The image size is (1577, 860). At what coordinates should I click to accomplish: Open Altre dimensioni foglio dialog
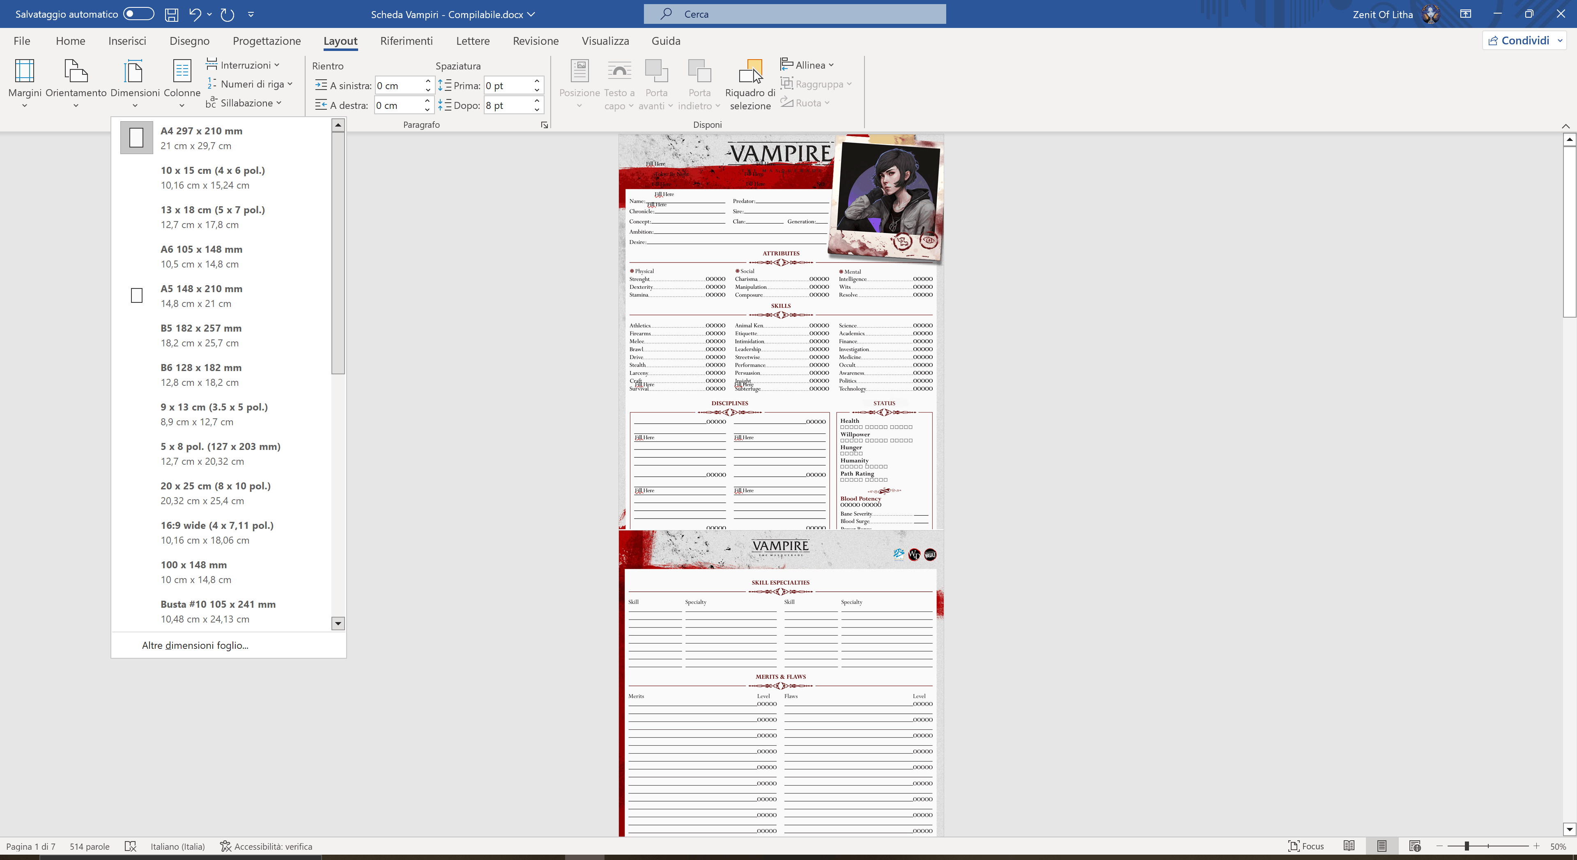195,645
